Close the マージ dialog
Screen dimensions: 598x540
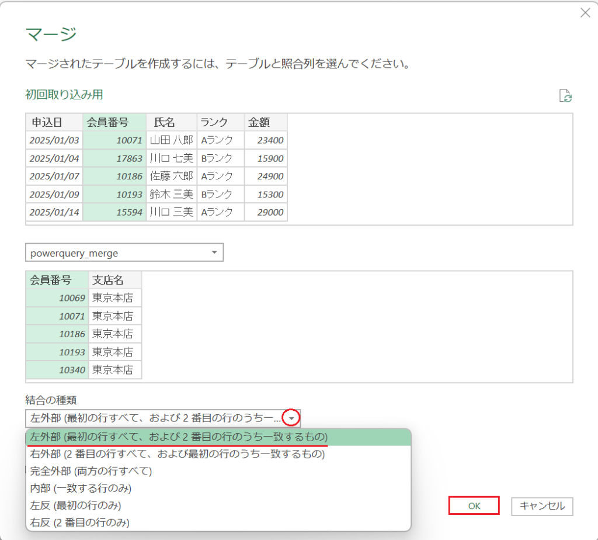tap(586, 13)
